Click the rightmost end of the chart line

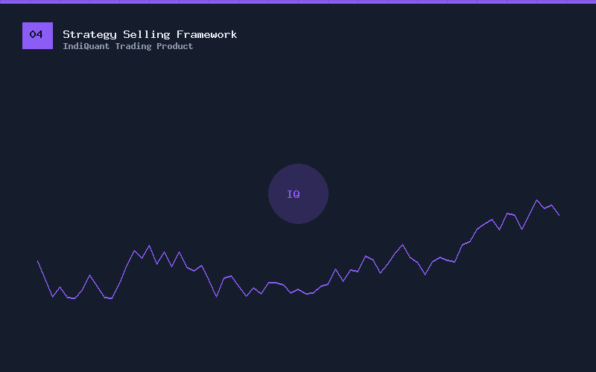pyautogui.click(x=559, y=214)
